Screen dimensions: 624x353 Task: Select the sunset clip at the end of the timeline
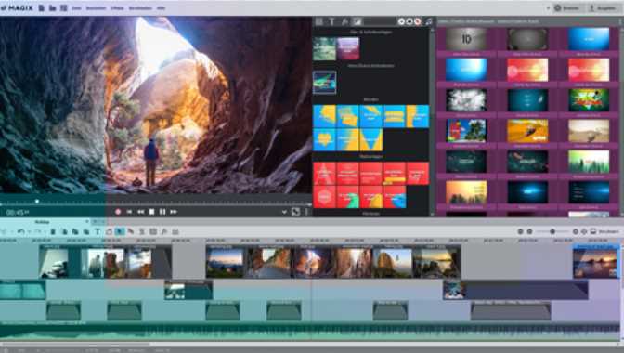pos(595,262)
